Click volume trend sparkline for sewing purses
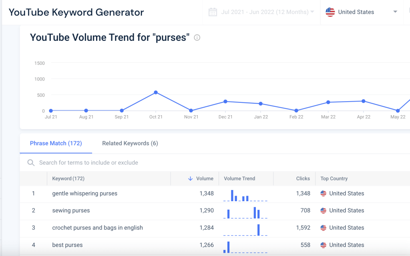 pos(245,213)
